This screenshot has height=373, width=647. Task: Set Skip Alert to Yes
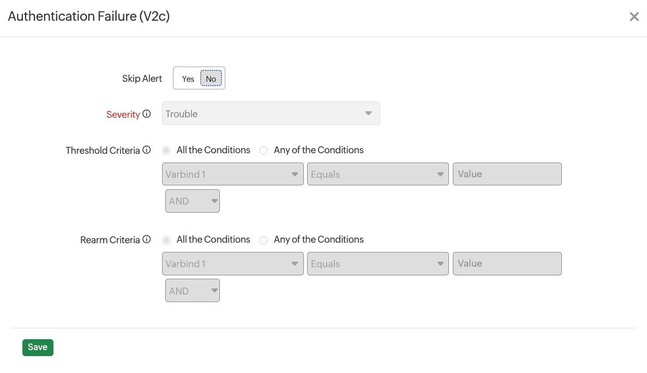pyautogui.click(x=188, y=79)
